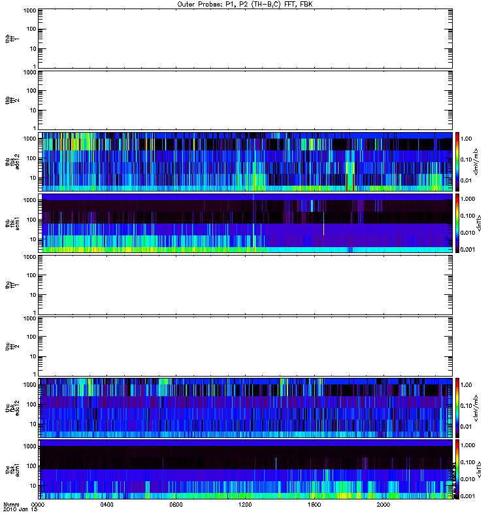The height and width of the screenshot is (523, 490).
Task: Click the 0000 time axis label
Action: pos(37,504)
